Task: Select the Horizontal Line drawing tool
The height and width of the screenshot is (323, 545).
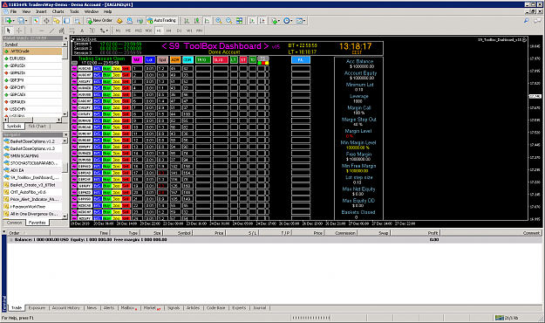Action: [x=41, y=31]
